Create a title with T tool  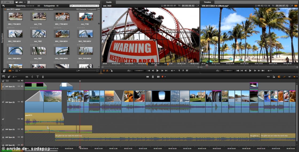click(38, 77)
